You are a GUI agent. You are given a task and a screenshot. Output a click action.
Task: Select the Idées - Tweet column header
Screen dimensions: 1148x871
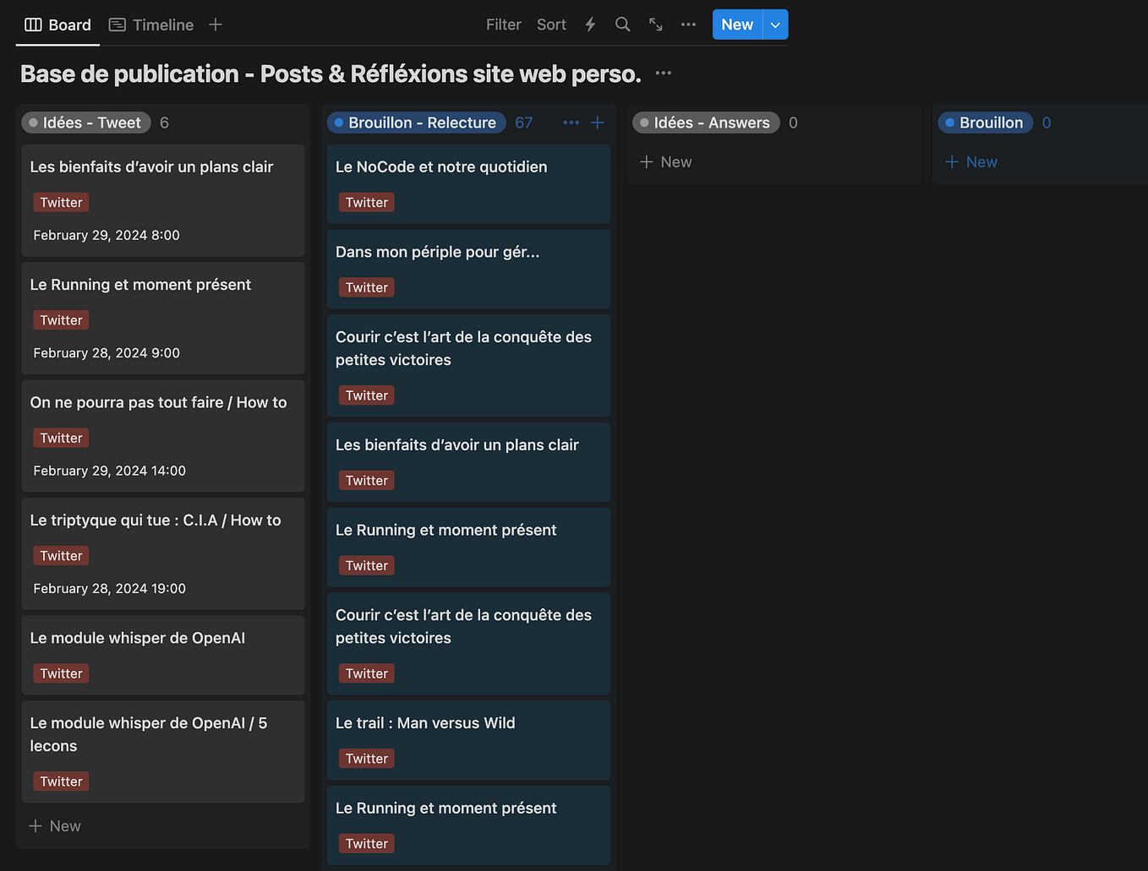(86, 122)
